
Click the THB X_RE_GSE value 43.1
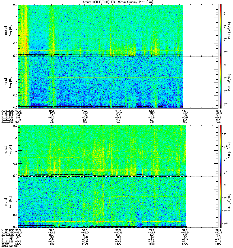pyautogui.click(x=185, y=111)
